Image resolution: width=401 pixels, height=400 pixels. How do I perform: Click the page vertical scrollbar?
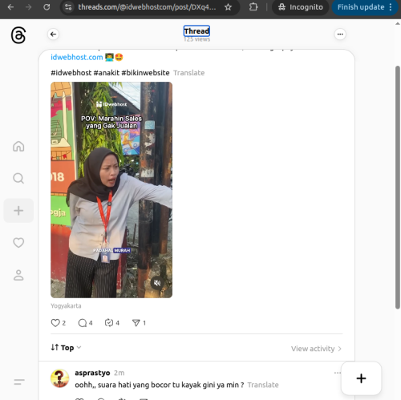[398, 187]
